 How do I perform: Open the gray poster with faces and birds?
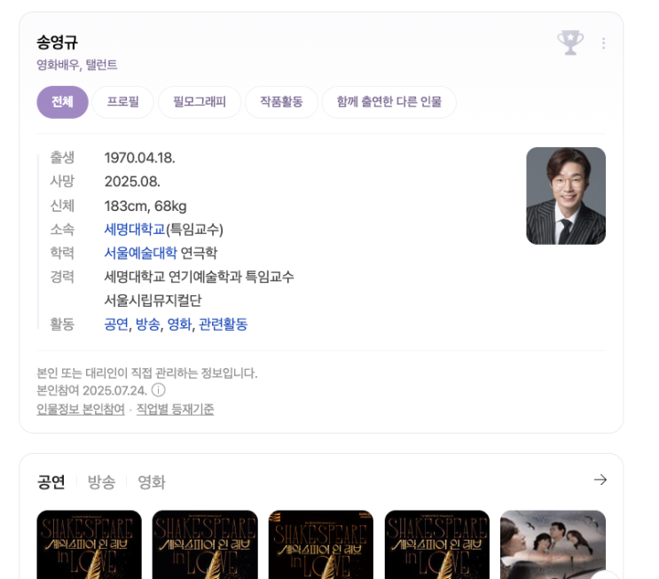553,544
